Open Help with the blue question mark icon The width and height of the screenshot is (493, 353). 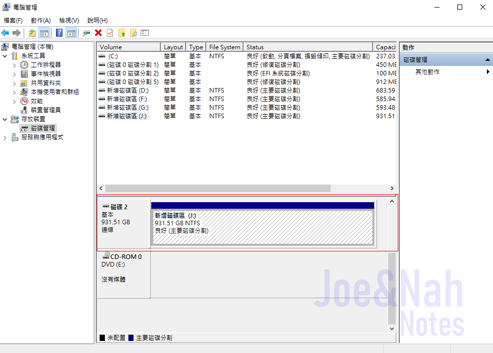tap(59, 33)
